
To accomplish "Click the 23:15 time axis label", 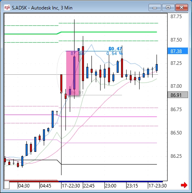I will click(x=132, y=185).
